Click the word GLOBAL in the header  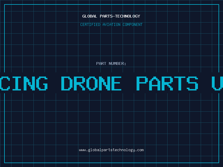tap(89, 16)
